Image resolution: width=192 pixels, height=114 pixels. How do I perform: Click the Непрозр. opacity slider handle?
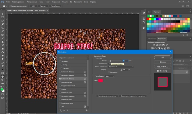121,70
